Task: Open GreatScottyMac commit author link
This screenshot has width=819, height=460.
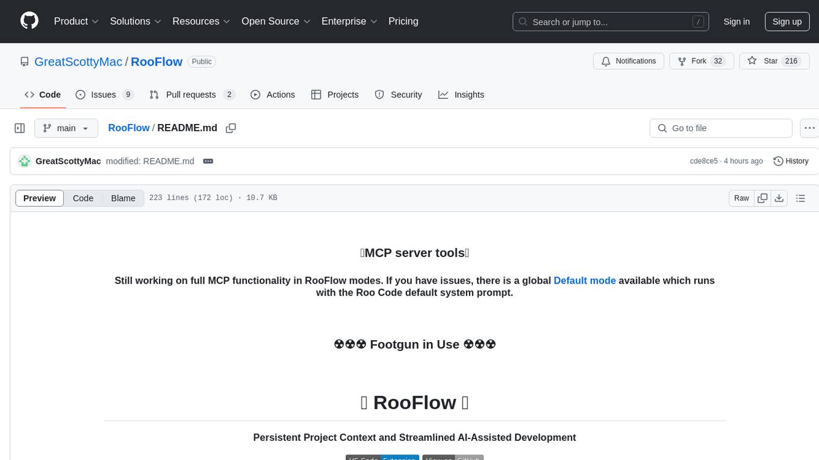Action: pos(68,161)
